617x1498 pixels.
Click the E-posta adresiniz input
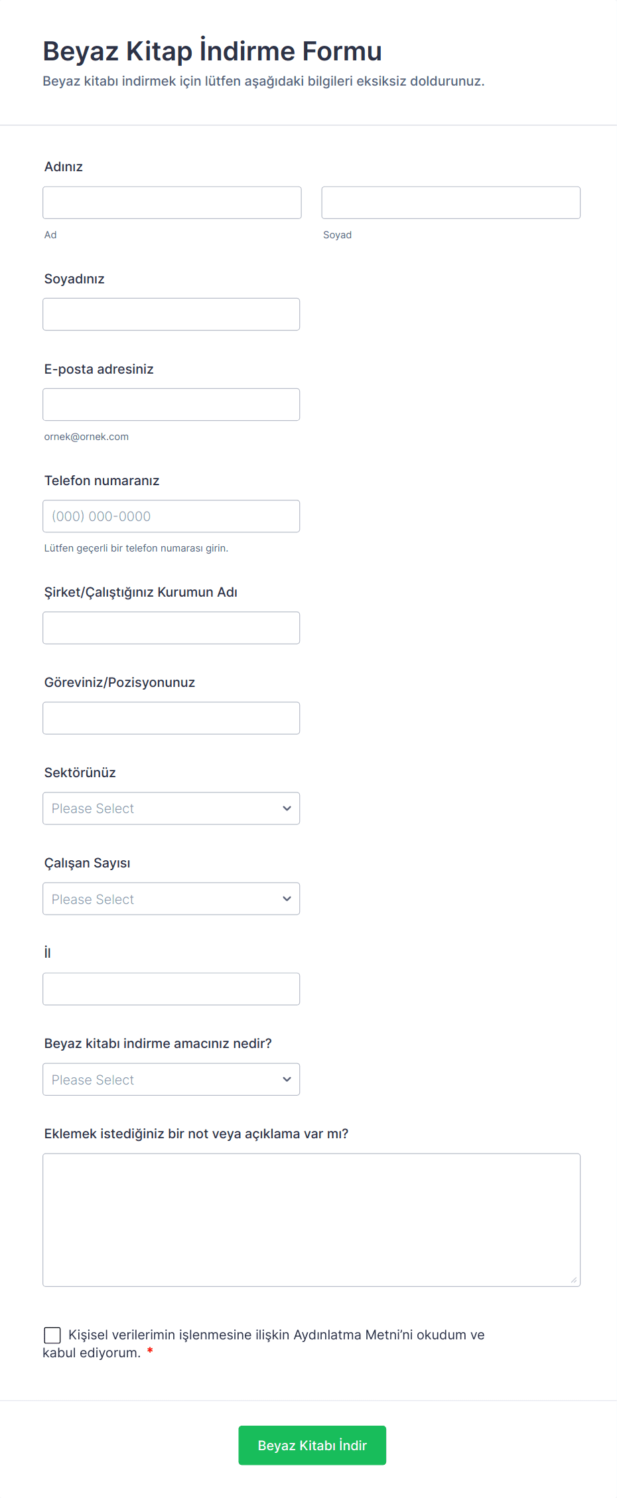pyautogui.click(x=171, y=405)
